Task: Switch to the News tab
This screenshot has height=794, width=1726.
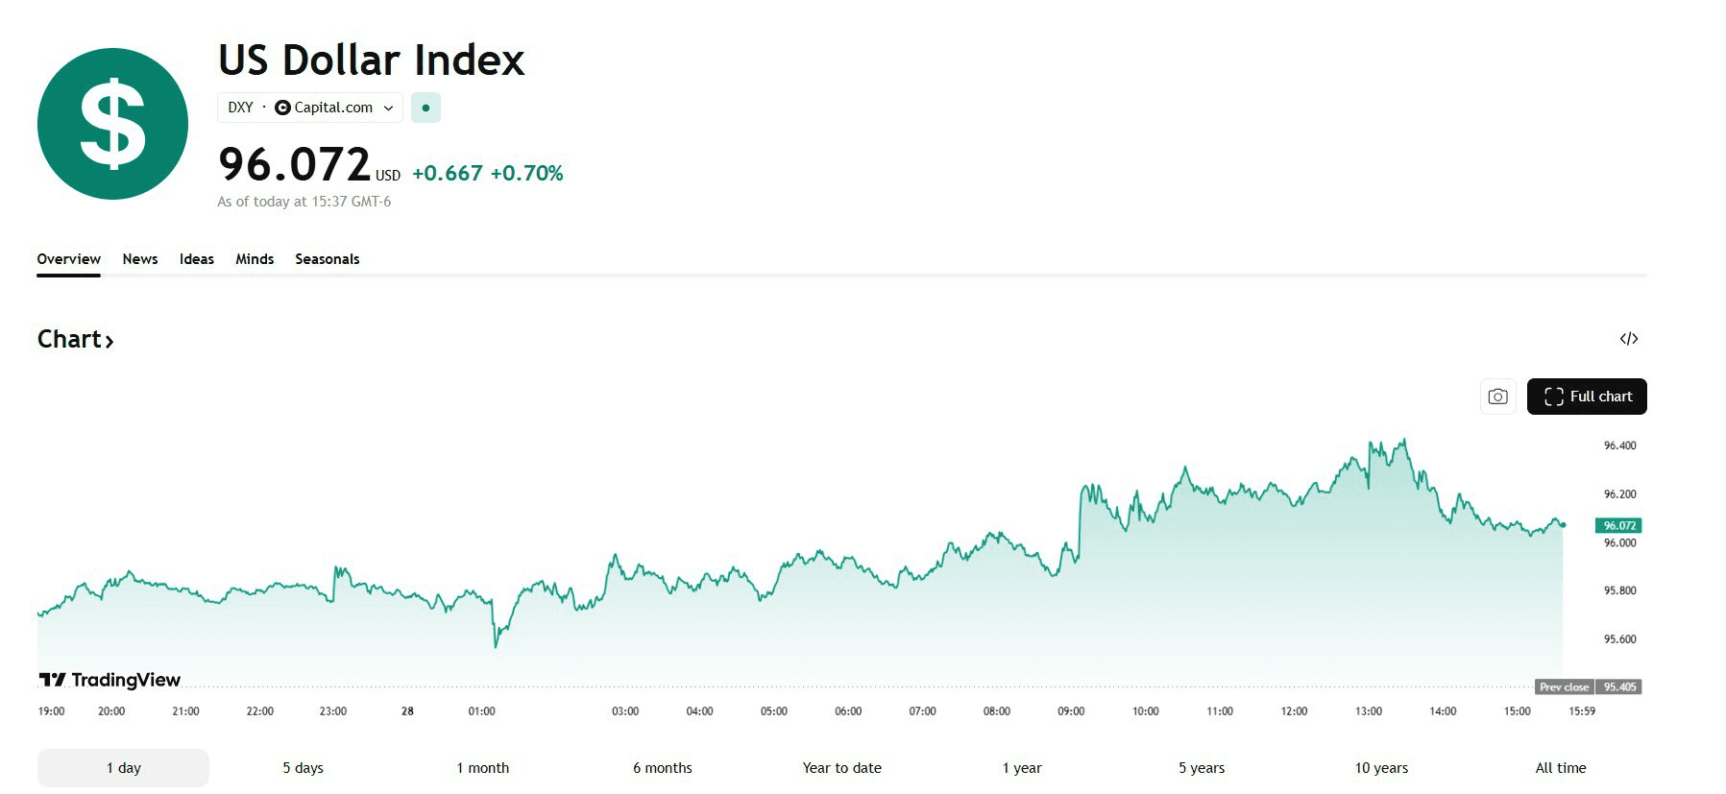Action: (x=140, y=259)
